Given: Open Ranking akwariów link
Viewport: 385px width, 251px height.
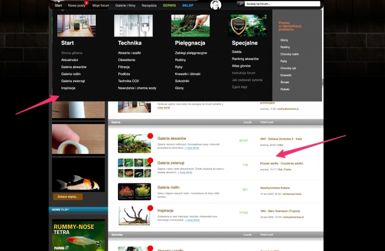Looking at the screenshot, I should (x=245, y=59).
